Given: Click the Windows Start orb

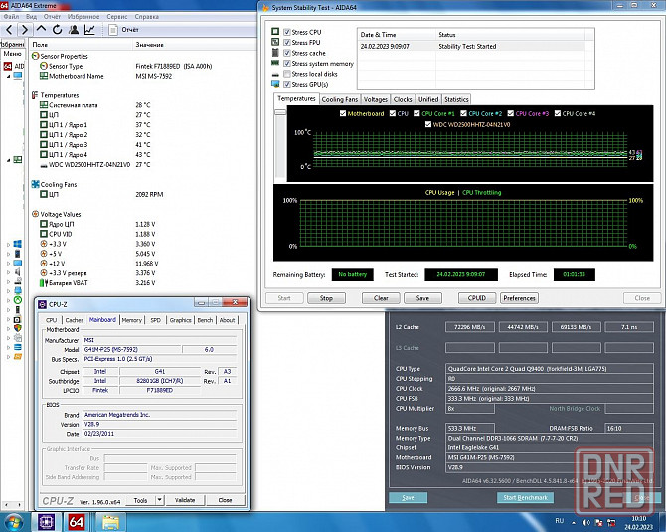Looking at the screenshot, I should 13,521.
